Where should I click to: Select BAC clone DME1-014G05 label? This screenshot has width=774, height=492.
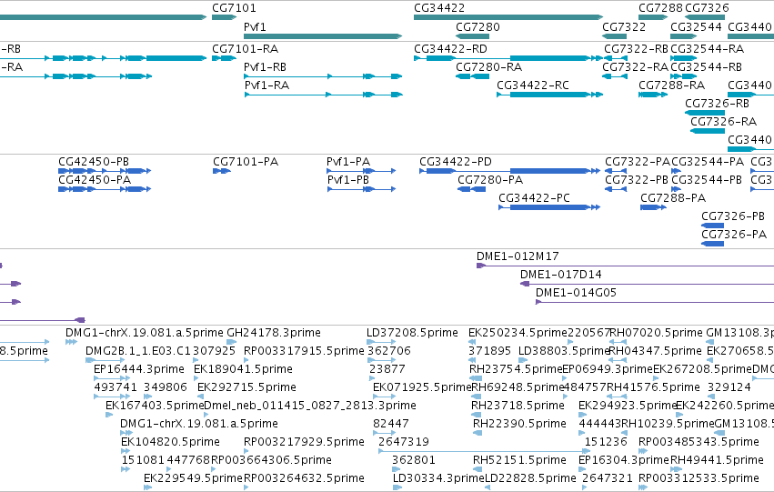[x=577, y=293]
